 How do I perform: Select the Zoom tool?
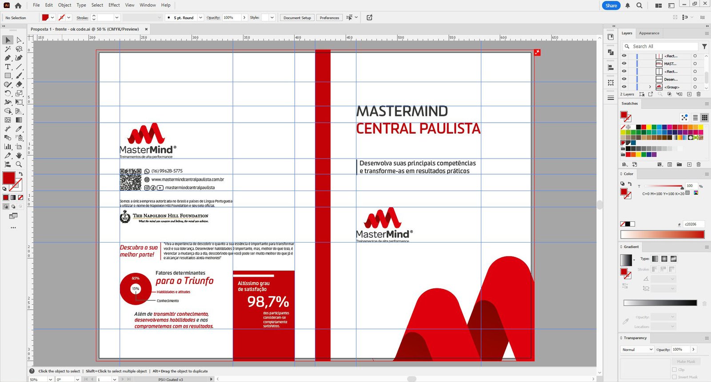point(19,164)
